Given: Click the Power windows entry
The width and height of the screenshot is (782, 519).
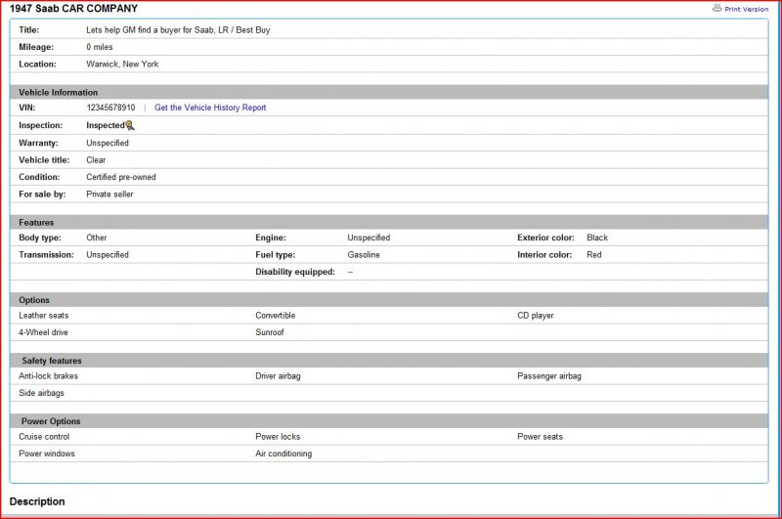Looking at the screenshot, I should (47, 454).
